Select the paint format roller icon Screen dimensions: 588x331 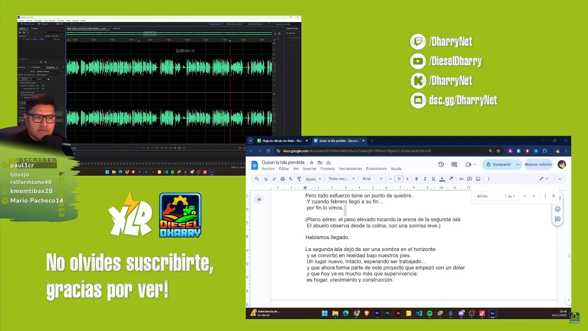click(299, 179)
